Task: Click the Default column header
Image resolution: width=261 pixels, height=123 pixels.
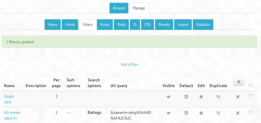Action: 186,86
